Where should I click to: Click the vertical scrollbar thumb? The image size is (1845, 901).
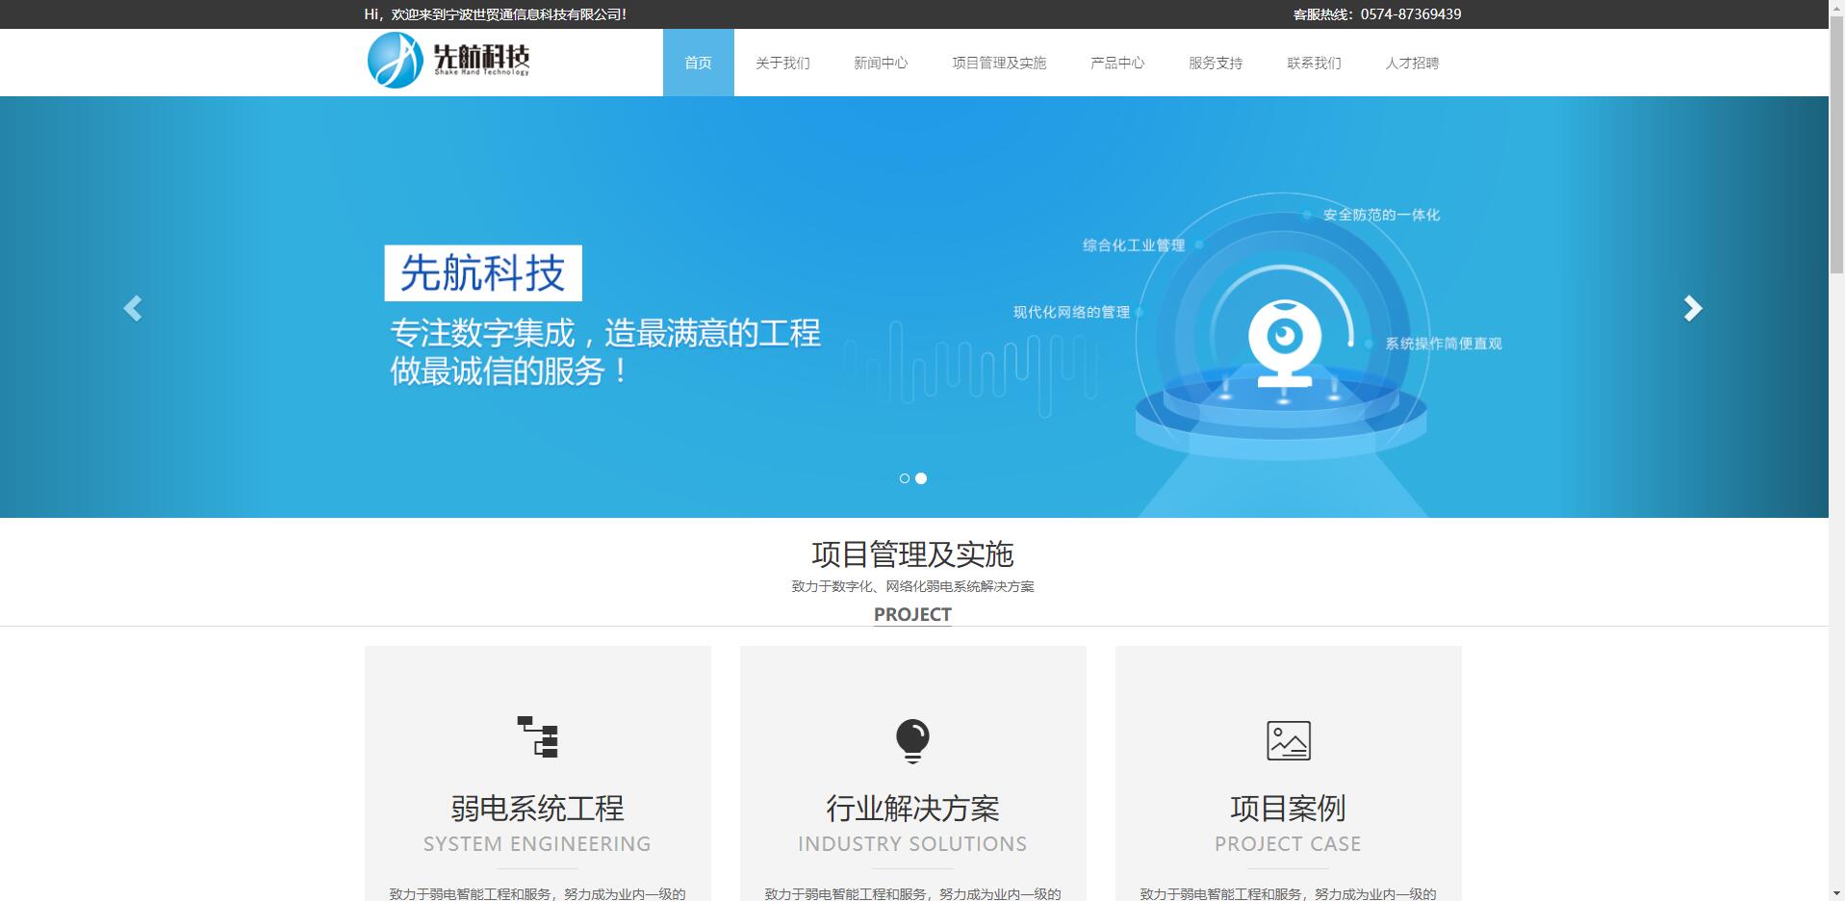pyautogui.click(x=1836, y=144)
